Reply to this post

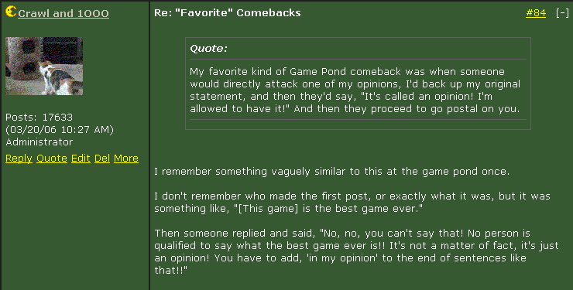pyautogui.click(x=19, y=159)
